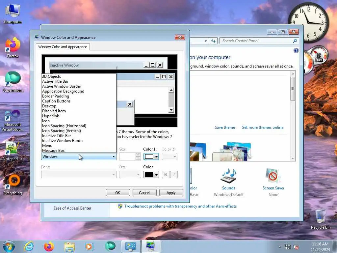Click the search magnifier in Control Panel
The width and height of the screenshot is (337, 253).
(x=295, y=41)
